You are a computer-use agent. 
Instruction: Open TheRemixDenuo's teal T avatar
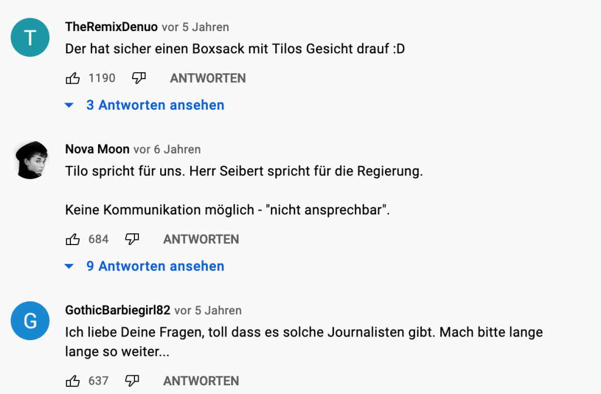[x=30, y=38]
